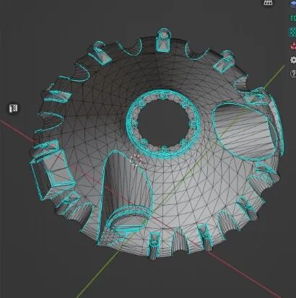Open the gear settings icon on right edge
296x298 pixels.
tap(293, 60)
